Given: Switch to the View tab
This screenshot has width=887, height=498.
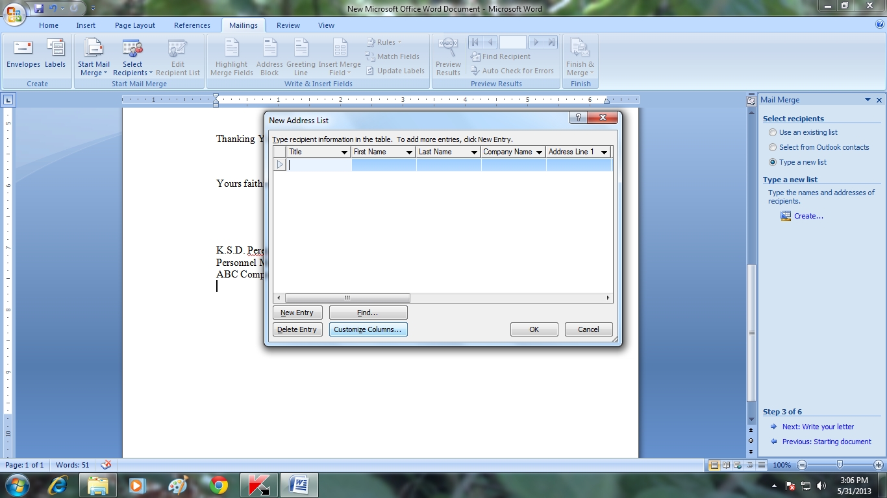Looking at the screenshot, I should click(326, 25).
